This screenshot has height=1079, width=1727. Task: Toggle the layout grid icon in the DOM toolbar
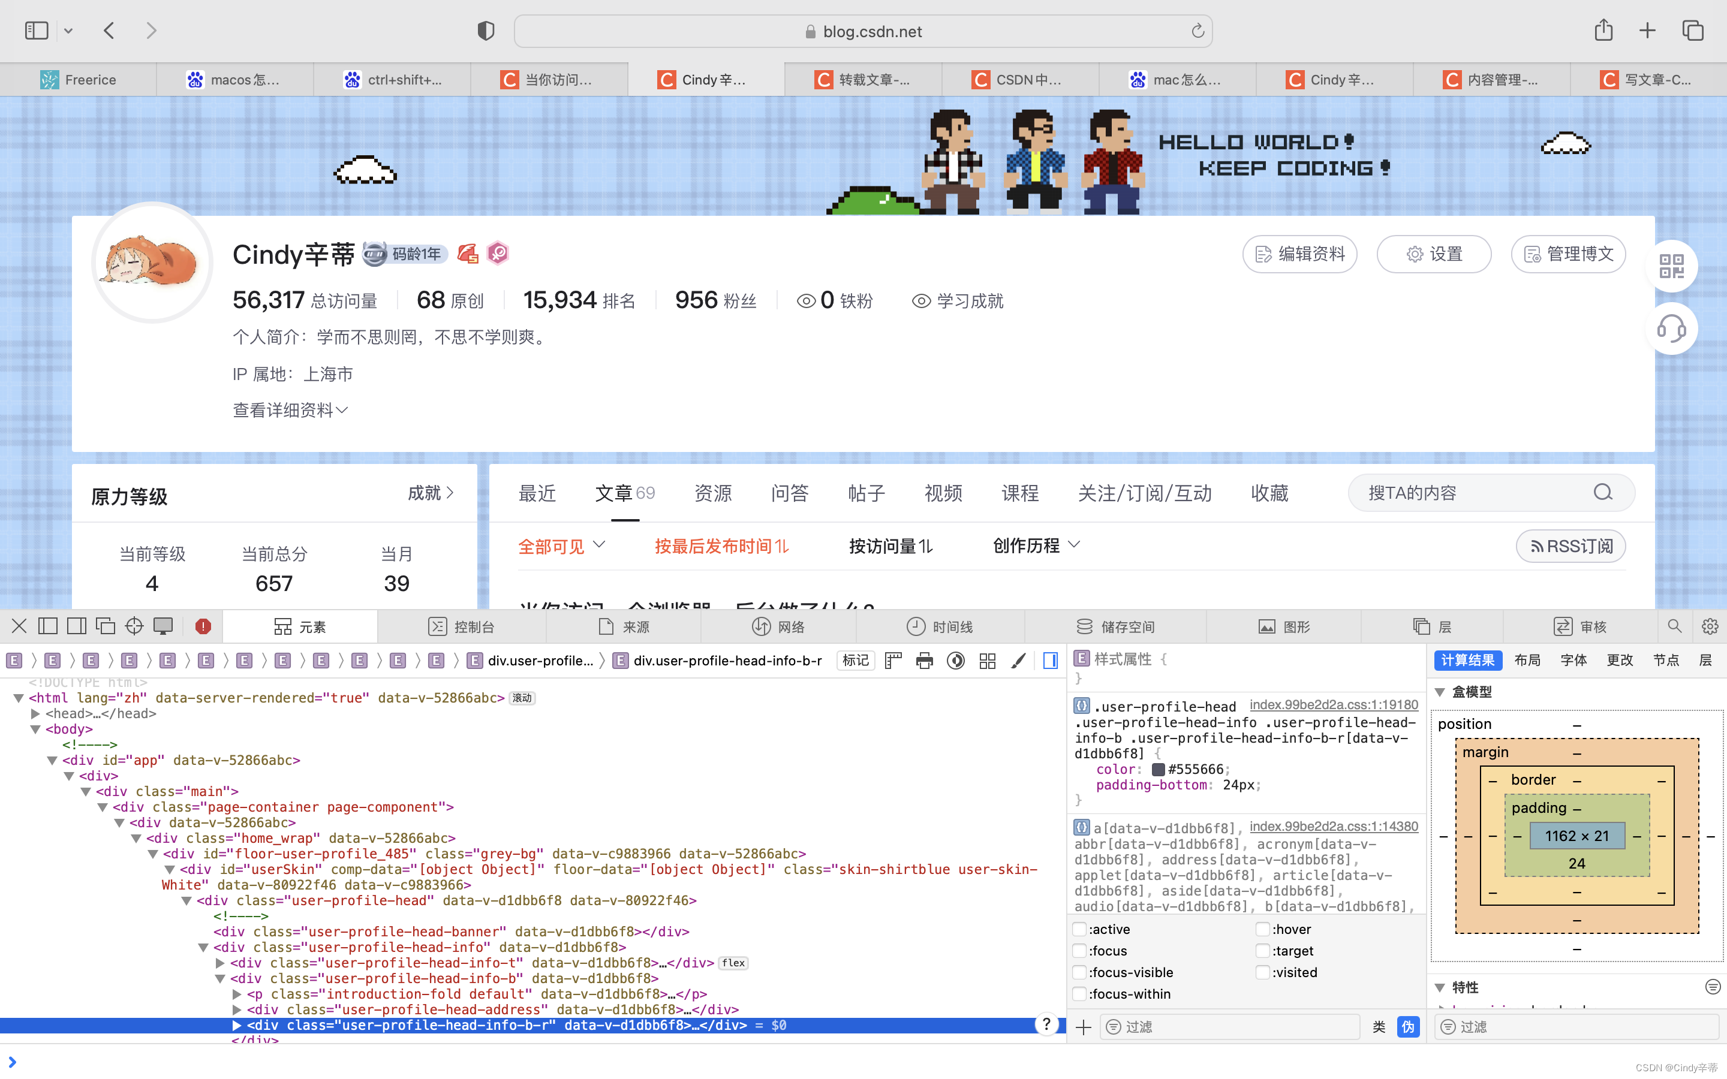[x=987, y=661]
